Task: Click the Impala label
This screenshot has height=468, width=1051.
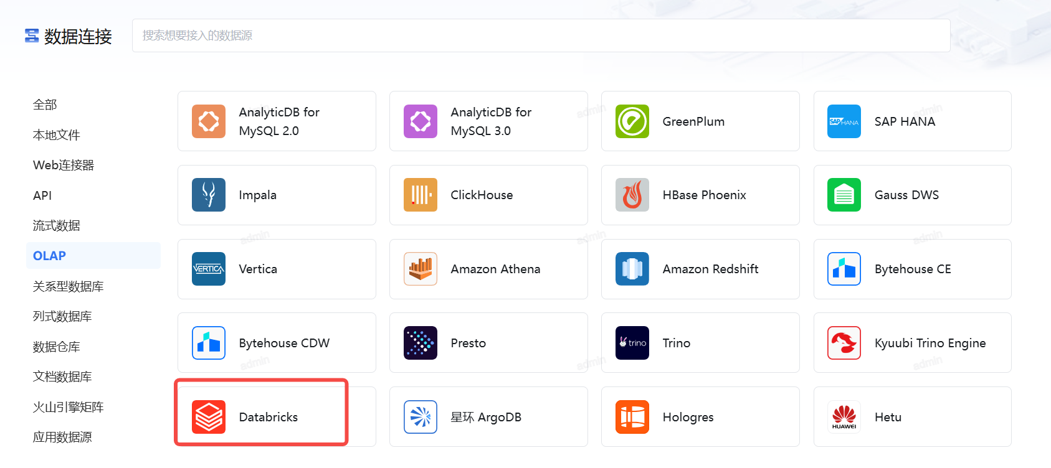Action: pyautogui.click(x=257, y=195)
